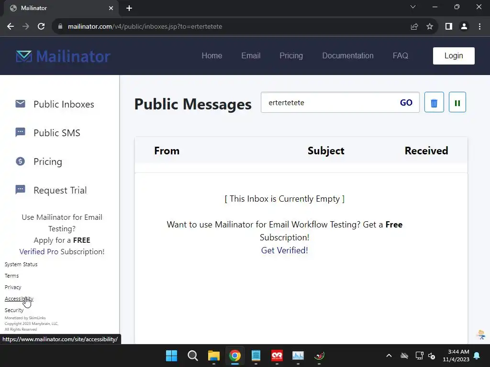Open the FAQ page

(x=401, y=55)
